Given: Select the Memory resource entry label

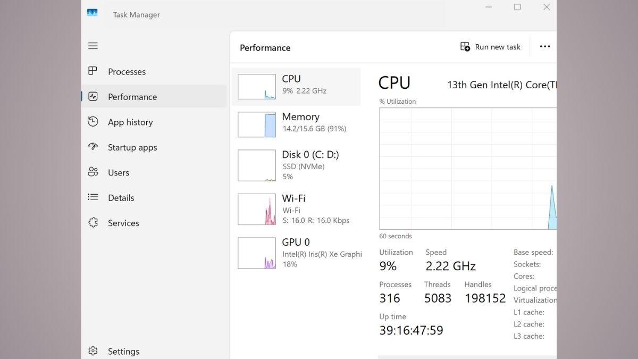Looking at the screenshot, I should (300, 117).
